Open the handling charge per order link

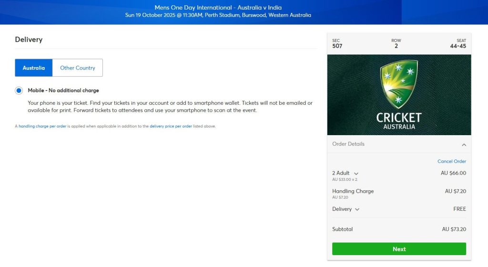click(42, 126)
